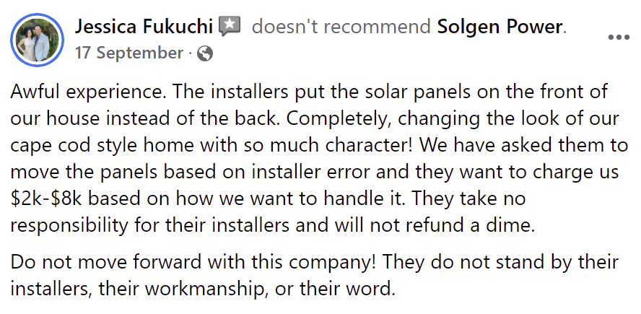Click the "doesn't recommend" text in the header
Screen dimensions: 641x314
341,27
